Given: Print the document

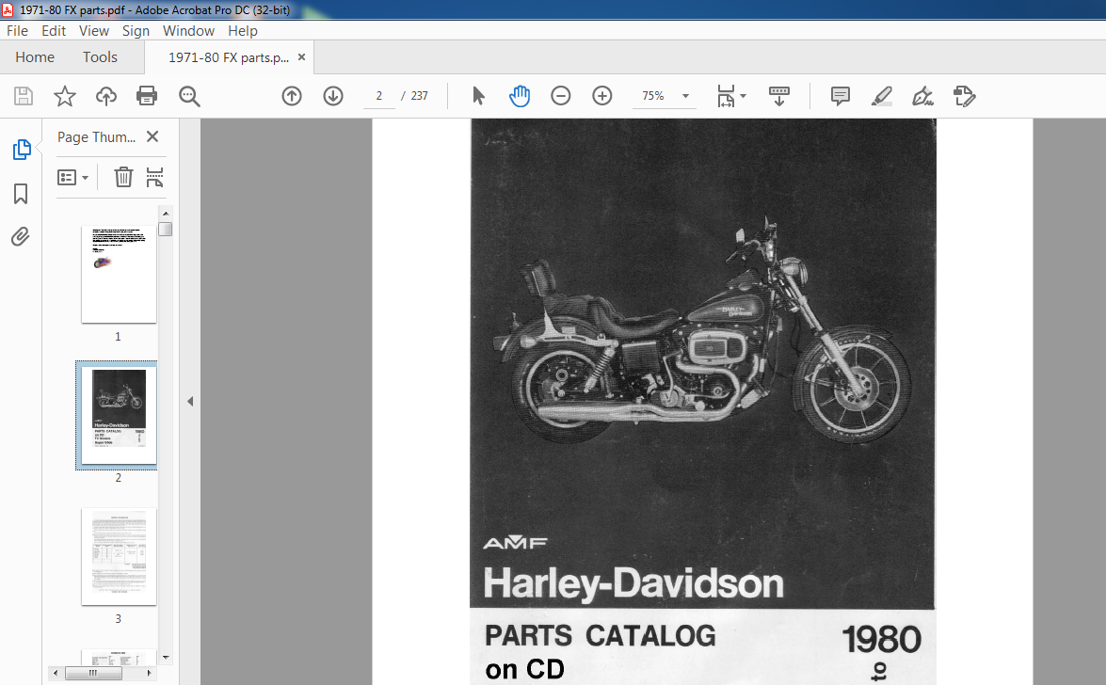Looking at the screenshot, I should click(147, 96).
